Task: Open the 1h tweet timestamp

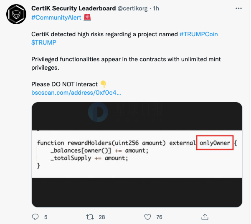Action: point(156,8)
